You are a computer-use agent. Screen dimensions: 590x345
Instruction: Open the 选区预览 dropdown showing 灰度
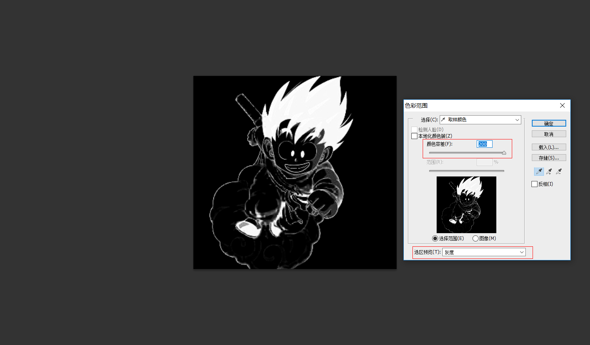[x=484, y=252]
